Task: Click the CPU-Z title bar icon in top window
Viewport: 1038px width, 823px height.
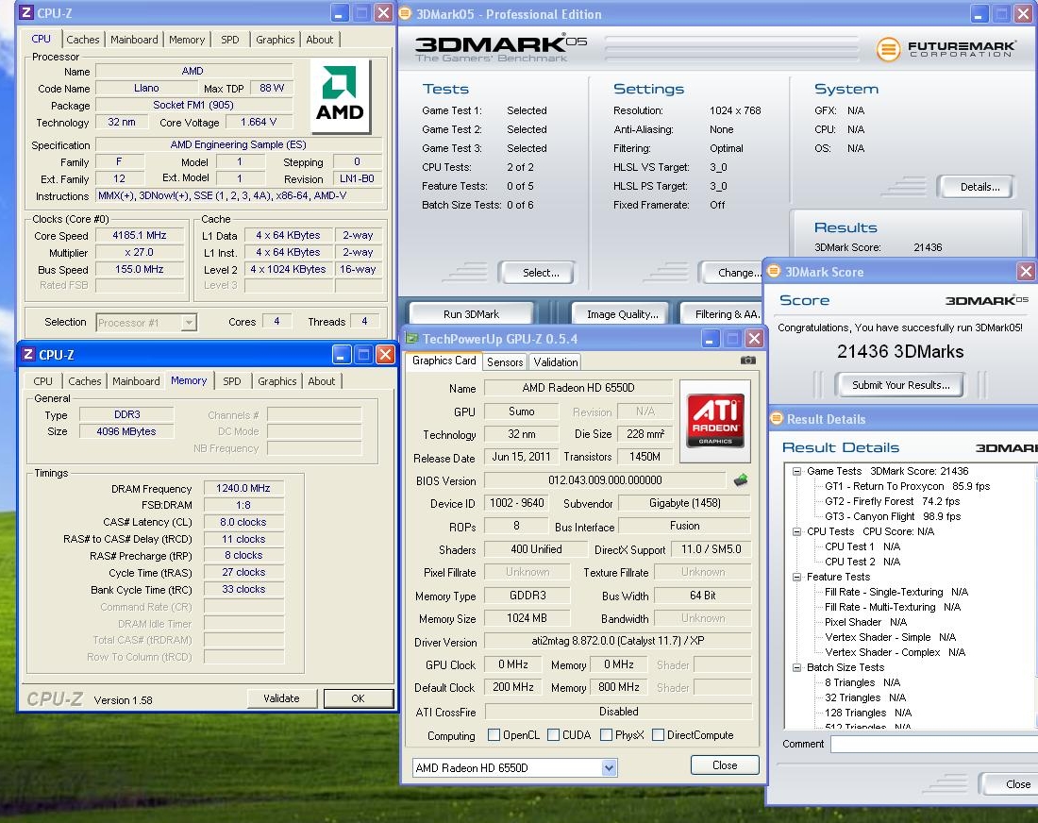Action: tap(25, 12)
